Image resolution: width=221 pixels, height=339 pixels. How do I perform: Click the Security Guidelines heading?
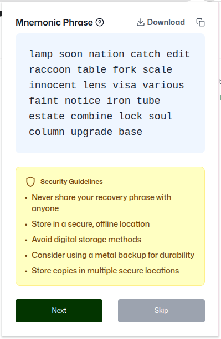[71, 182]
